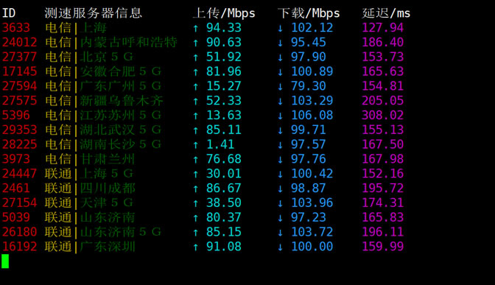Click the download arrow beside 79.30
The width and height of the screenshot is (495, 285).
[281, 87]
